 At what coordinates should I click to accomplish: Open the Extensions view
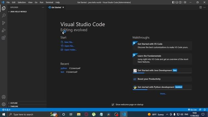point(4,38)
